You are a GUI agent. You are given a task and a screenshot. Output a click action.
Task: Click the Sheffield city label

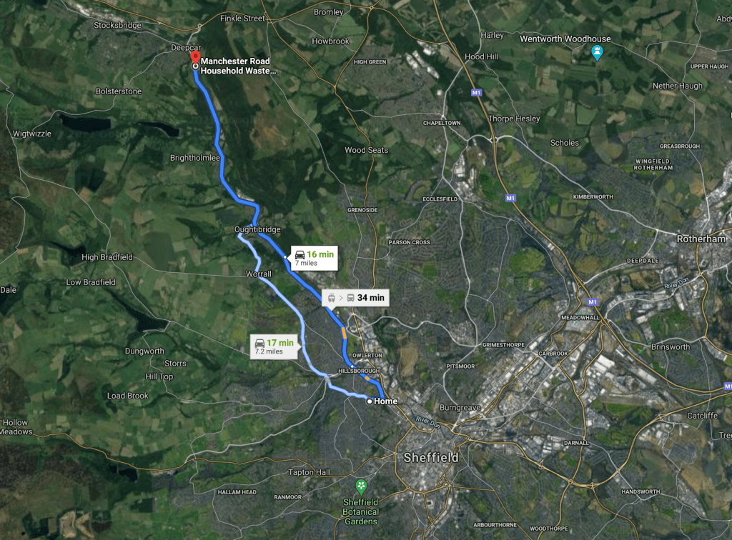(x=431, y=457)
